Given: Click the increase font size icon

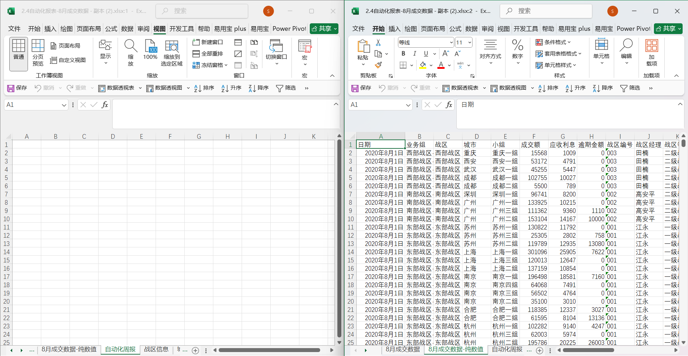Looking at the screenshot, I should pyautogui.click(x=446, y=53).
